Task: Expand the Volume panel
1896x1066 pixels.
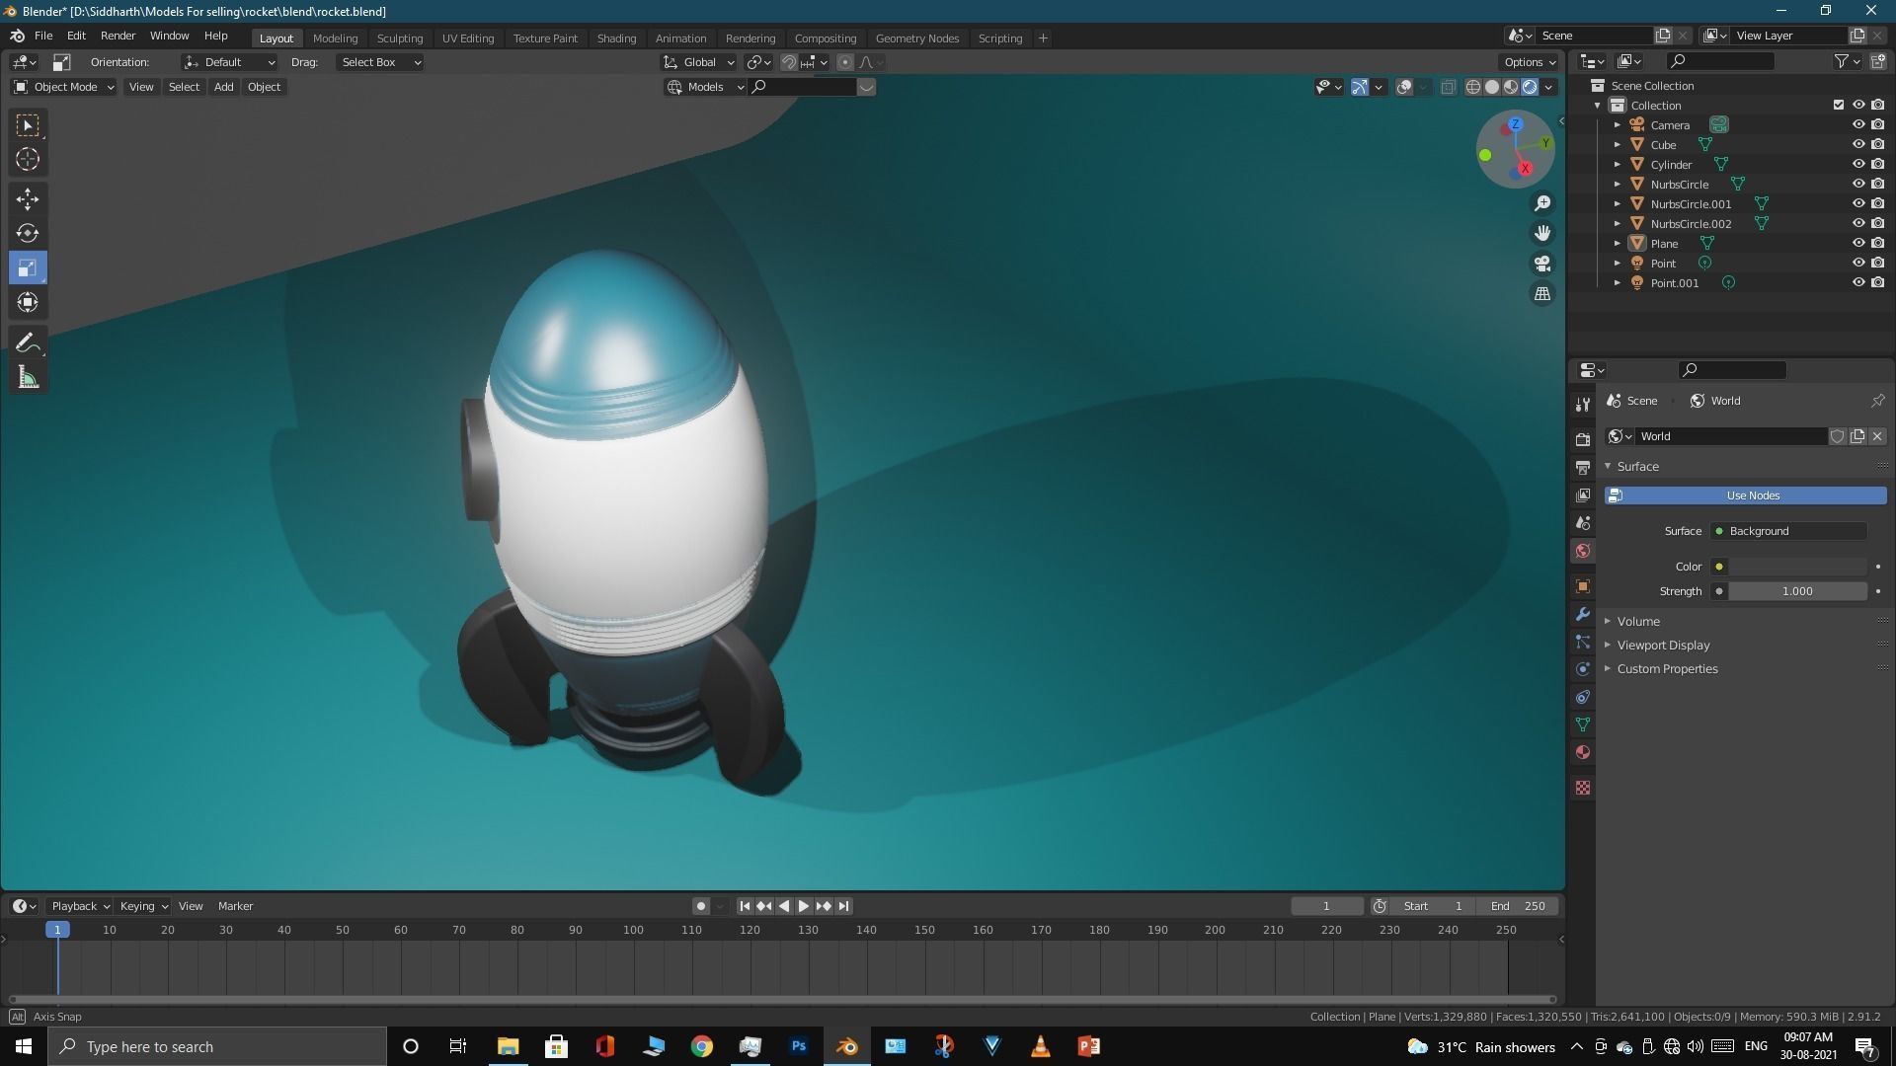Action: 1638,621
